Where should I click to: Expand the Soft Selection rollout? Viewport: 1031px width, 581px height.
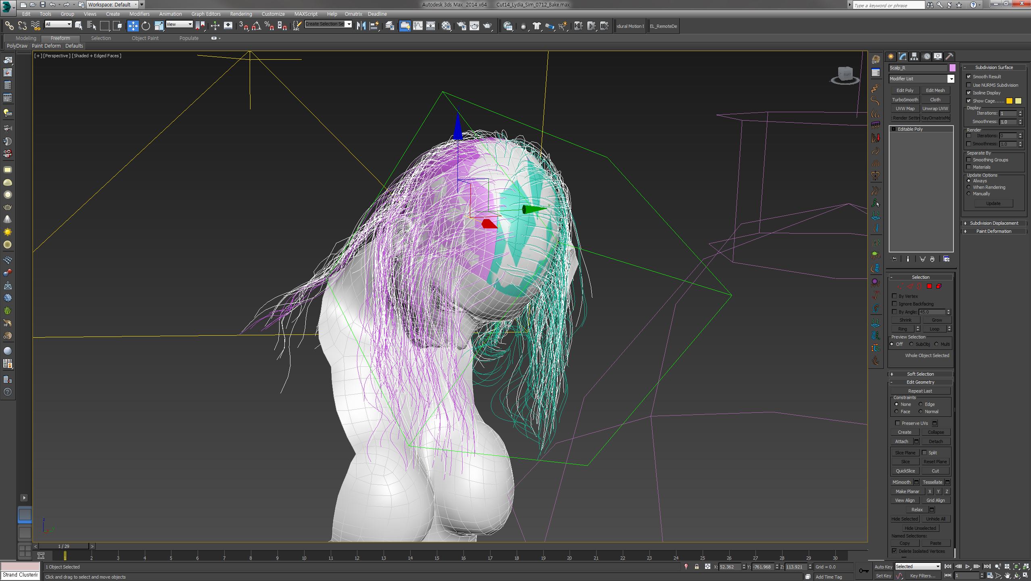[920, 374]
